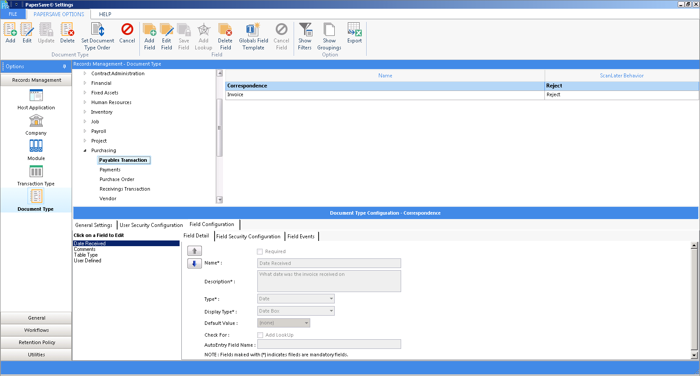Open Set Document Type Order
Screen dimensions: 700x376
coord(97,37)
